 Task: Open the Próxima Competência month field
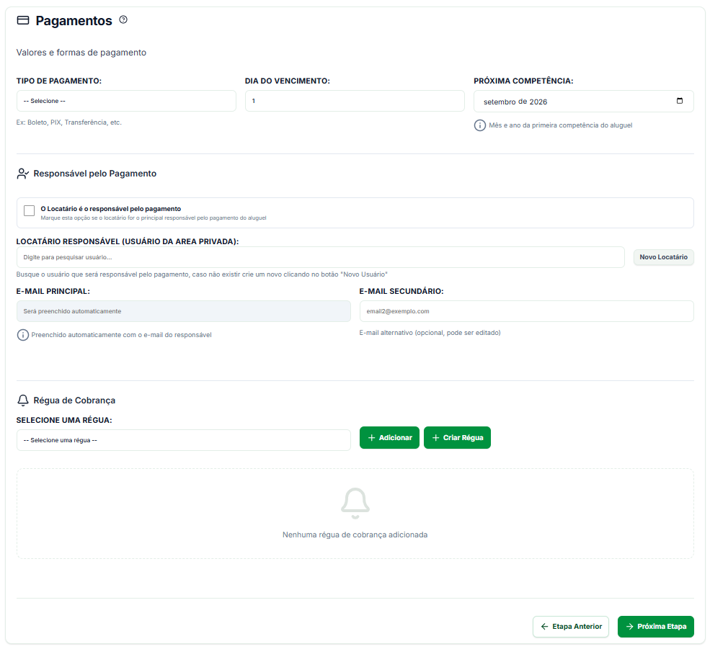point(584,102)
